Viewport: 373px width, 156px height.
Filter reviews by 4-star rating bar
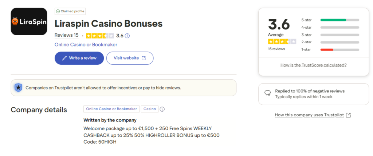[x=339, y=27]
